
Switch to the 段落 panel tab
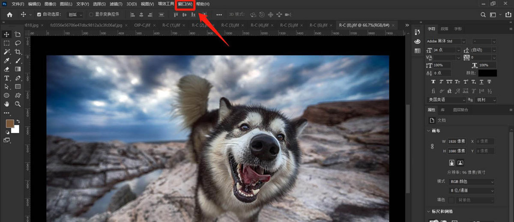click(445, 29)
